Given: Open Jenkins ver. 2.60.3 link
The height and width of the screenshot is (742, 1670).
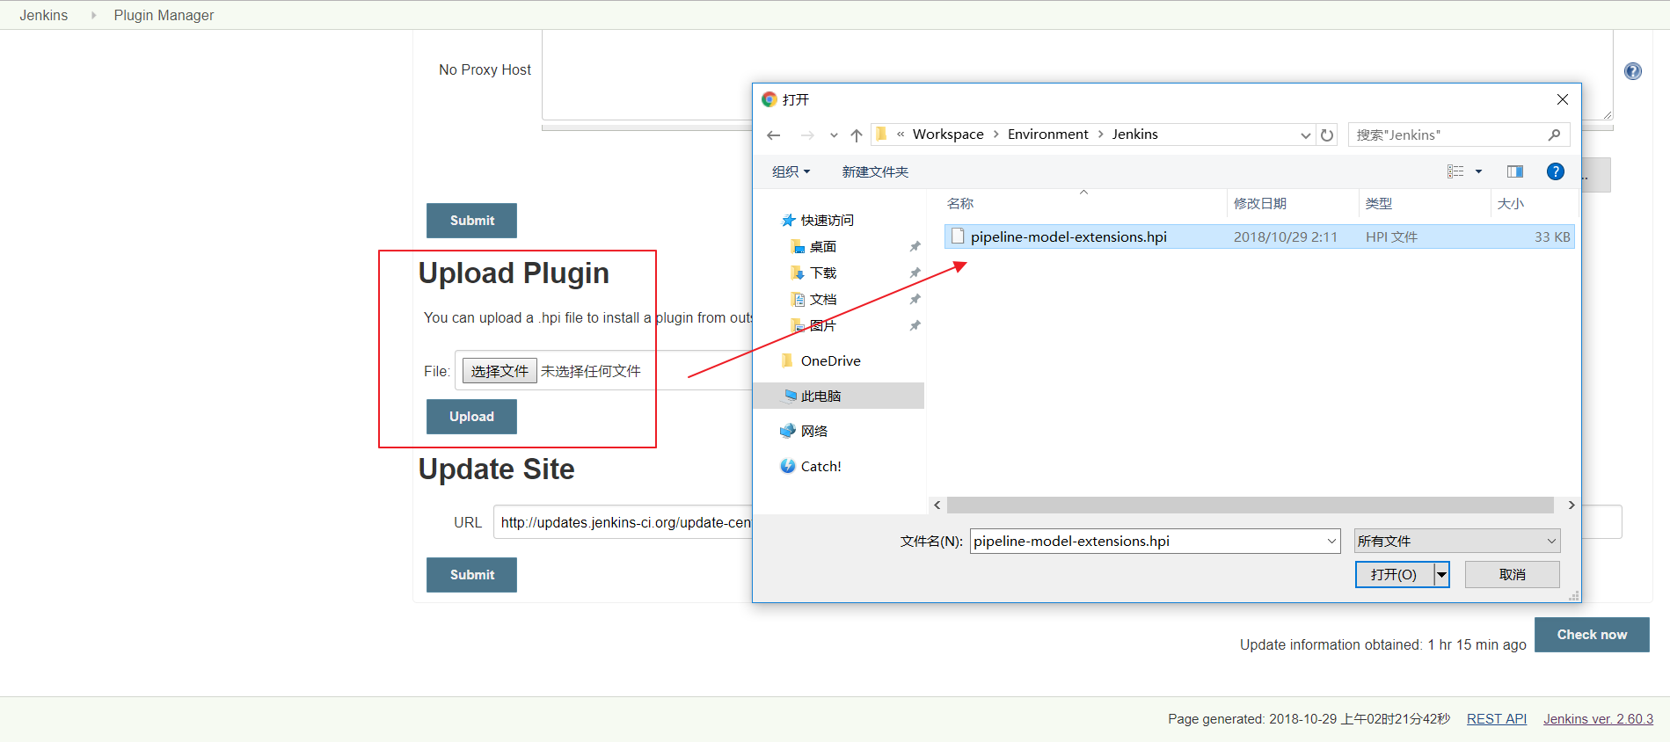Looking at the screenshot, I should [x=1598, y=719].
